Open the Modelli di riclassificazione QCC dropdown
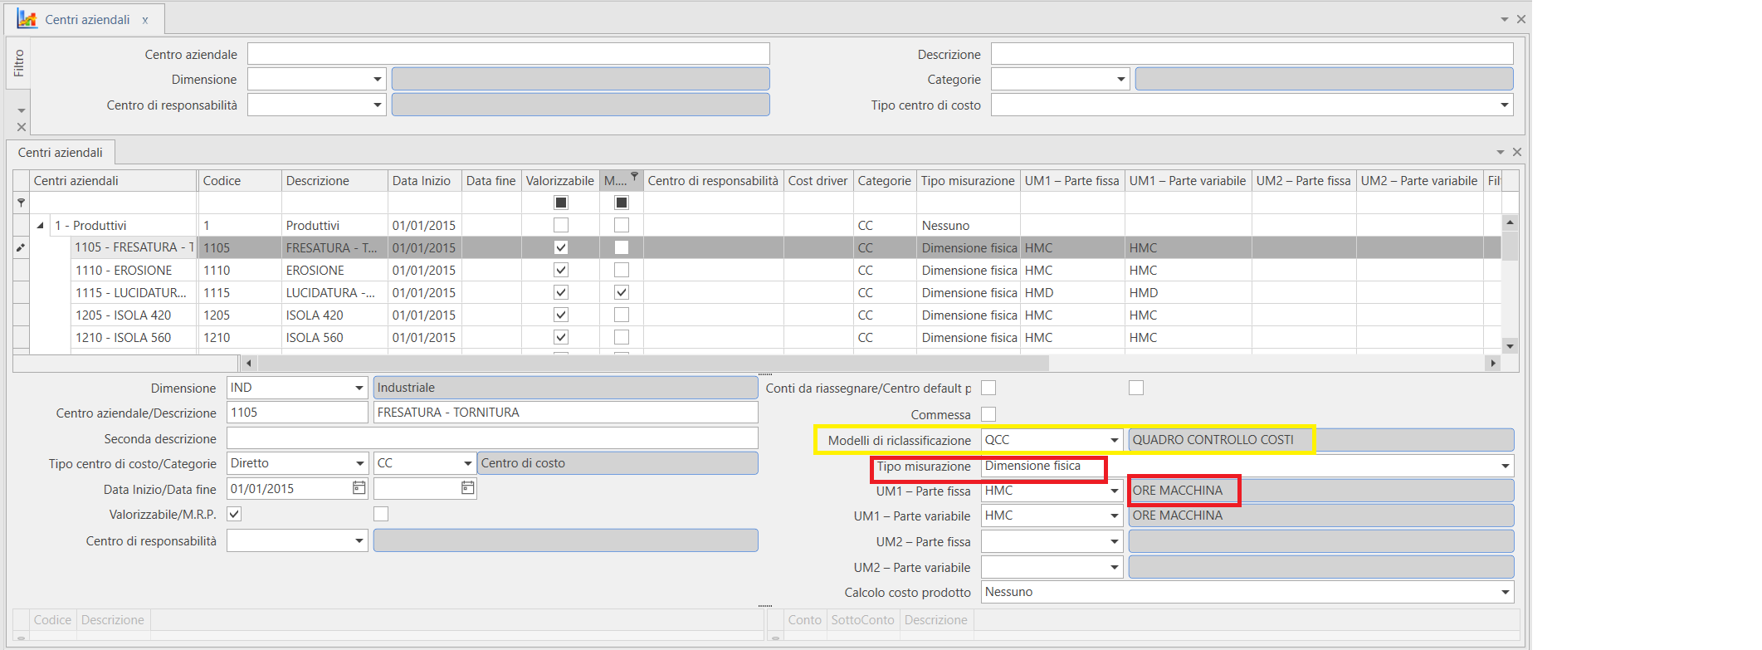Image resolution: width=1762 pixels, height=650 pixels. point(1115,440)
